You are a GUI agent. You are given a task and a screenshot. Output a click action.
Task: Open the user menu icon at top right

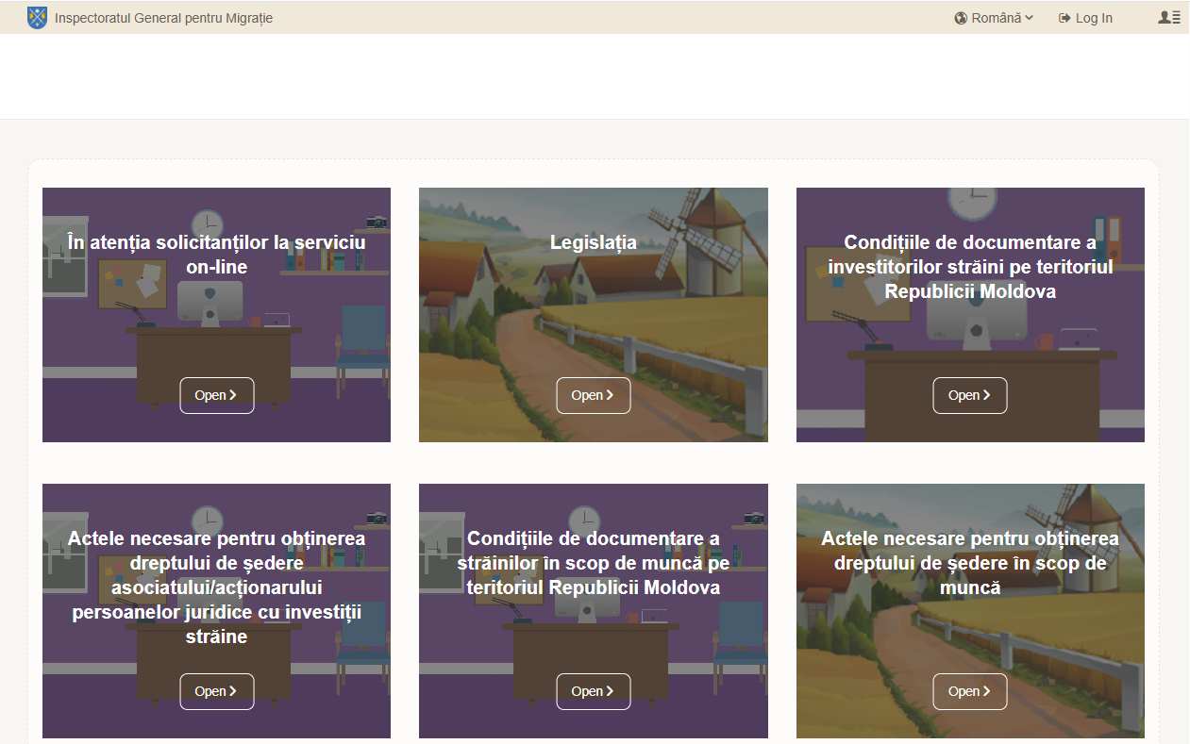pos(1169,17)
